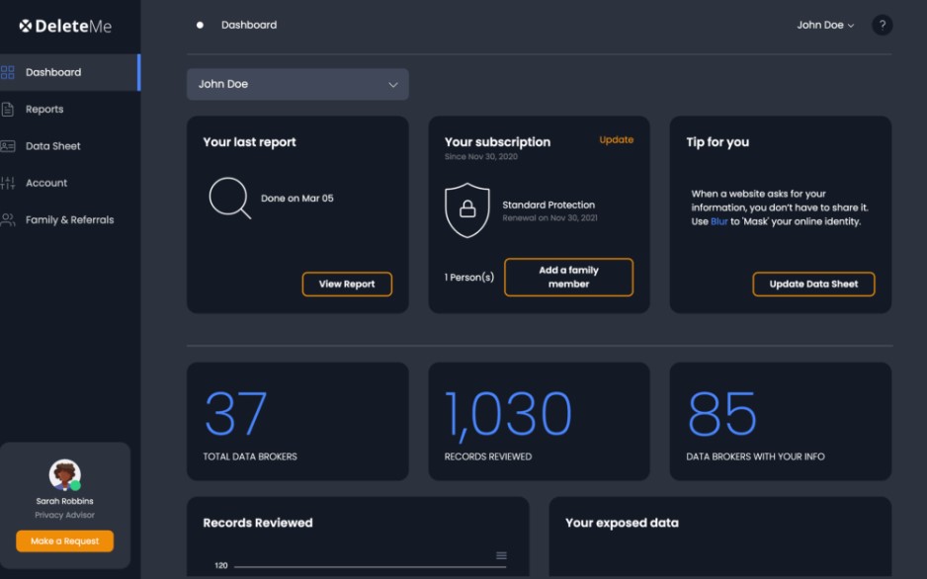Click the DeleteMe logo
This screenshot has height=579, width=927.
(x=63, y=25)
